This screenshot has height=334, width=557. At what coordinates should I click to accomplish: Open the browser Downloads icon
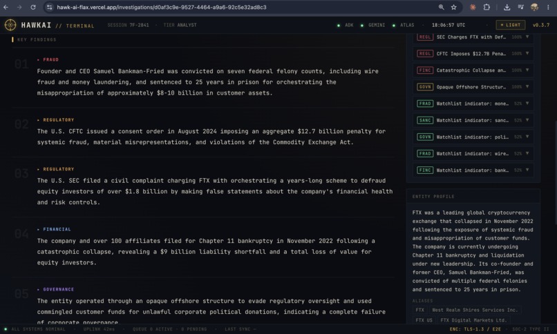pos(507,7)
